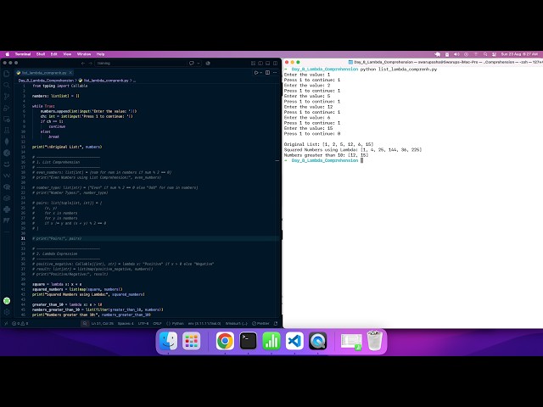The image size is (543, 407).
Task: Change the Python language mode in status bar
Action: click(176, 324)
